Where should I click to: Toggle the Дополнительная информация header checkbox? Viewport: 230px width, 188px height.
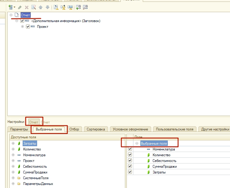point(22,21)
